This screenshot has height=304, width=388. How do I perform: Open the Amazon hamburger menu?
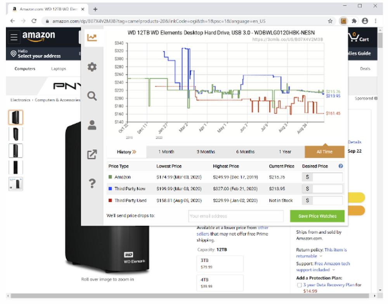point(14,37)
